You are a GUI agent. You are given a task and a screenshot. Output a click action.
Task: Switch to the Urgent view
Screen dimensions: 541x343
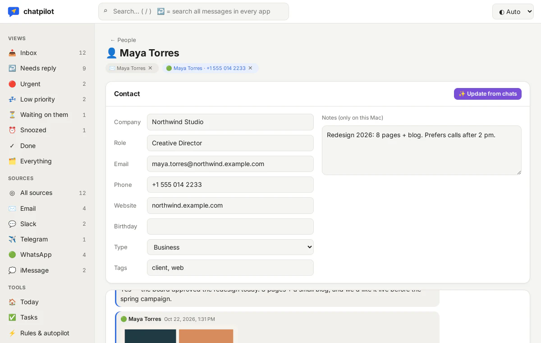[x=47, y=84]
